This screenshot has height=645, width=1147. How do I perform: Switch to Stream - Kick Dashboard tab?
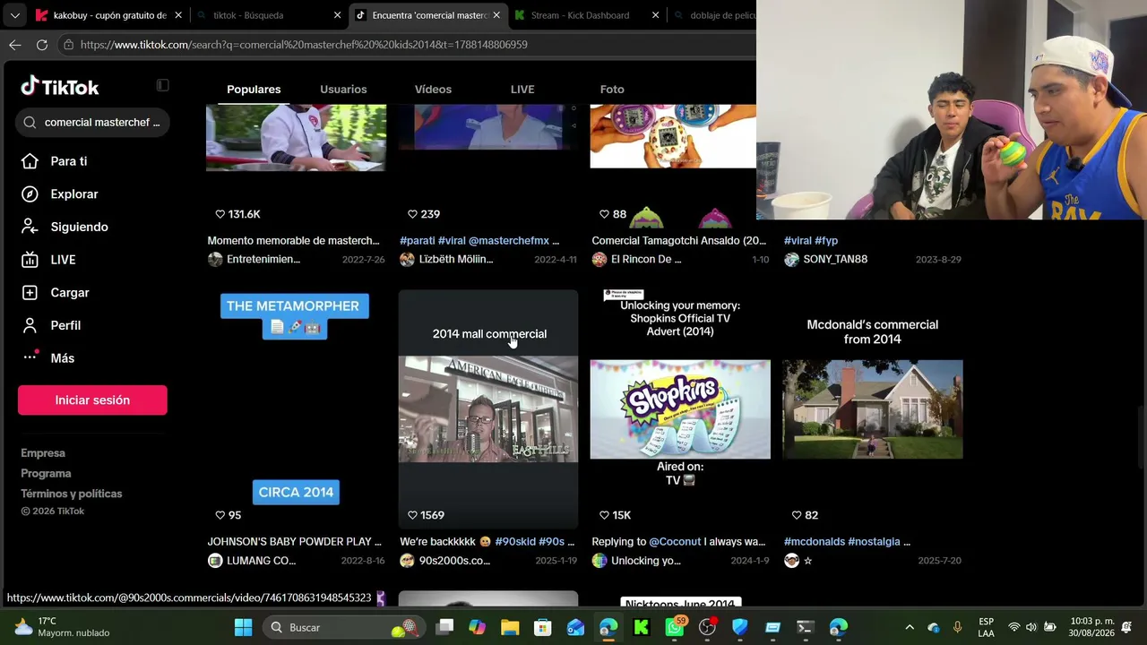[587, 15]
